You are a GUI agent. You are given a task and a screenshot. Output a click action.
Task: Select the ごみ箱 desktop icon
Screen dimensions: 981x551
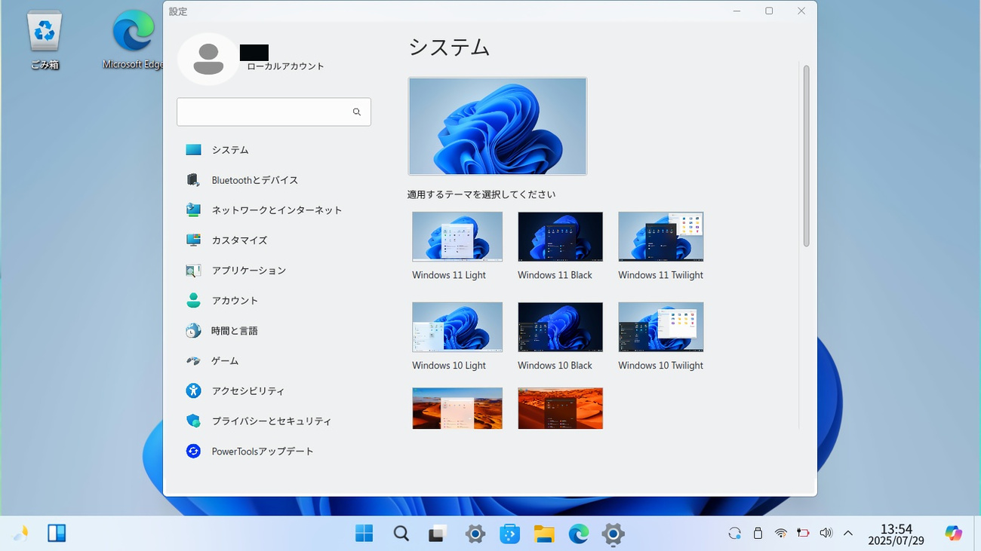click(45, 41)
